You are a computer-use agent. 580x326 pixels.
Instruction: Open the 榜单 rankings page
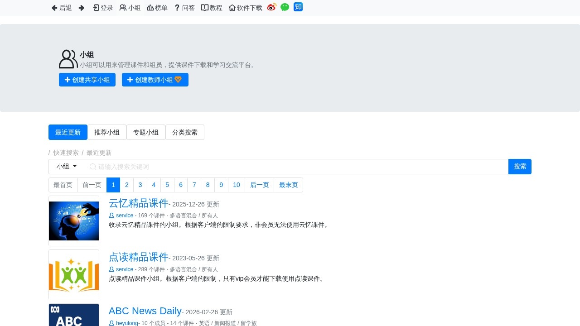pos(157,8)
